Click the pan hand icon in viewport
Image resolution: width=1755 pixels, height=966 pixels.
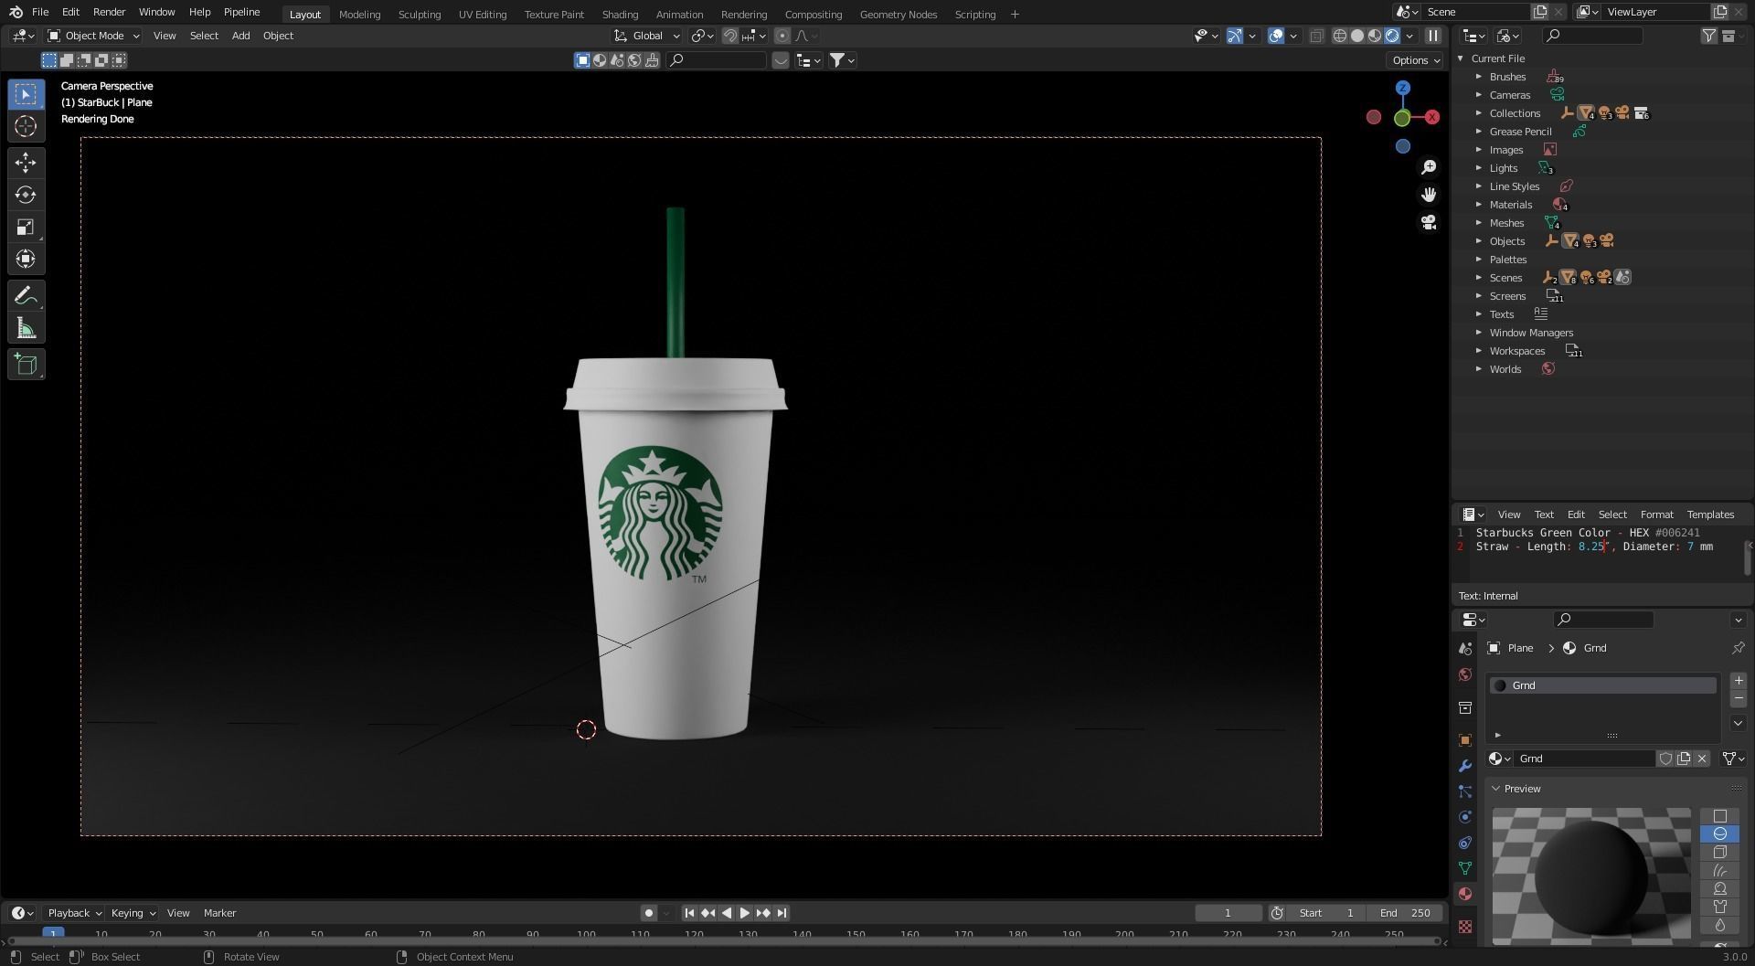coord(1429,195)
